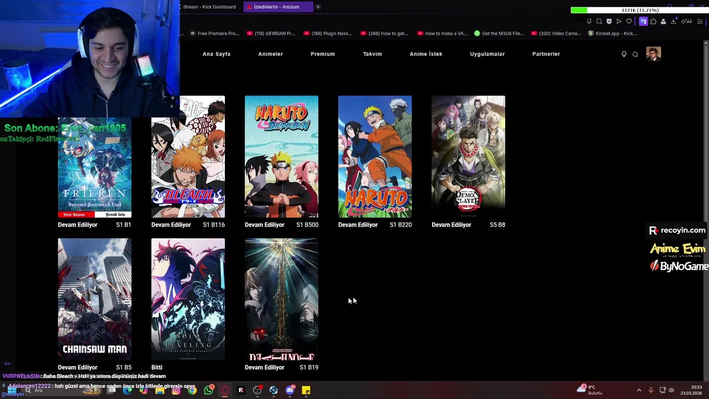709x399 pixels.
Task: Open Microsoft Edge from taskbar
Action: pos(127,390)
